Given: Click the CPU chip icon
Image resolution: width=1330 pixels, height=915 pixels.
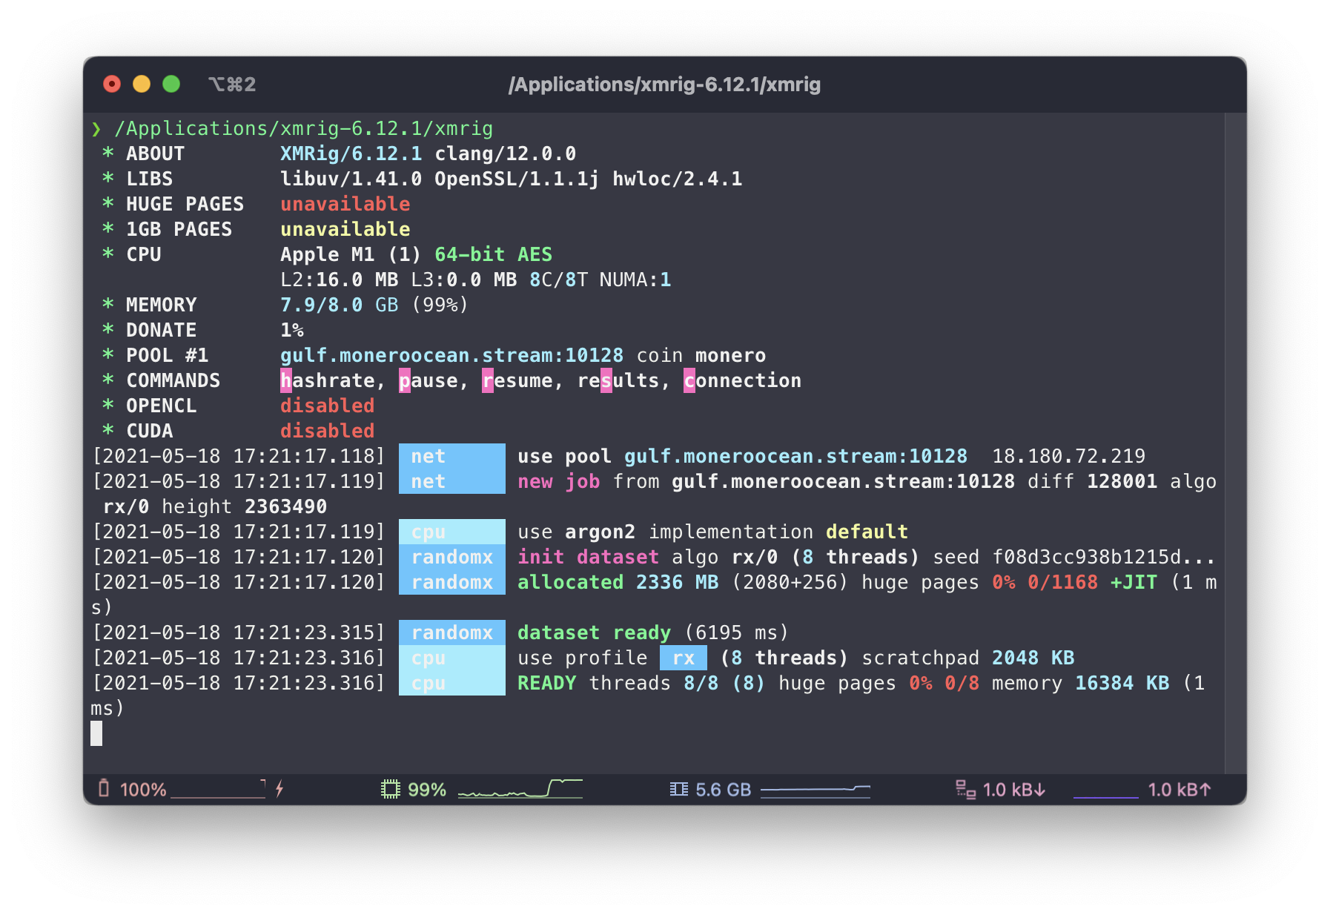Looking at the screenshot, I should tap(390, 790).
